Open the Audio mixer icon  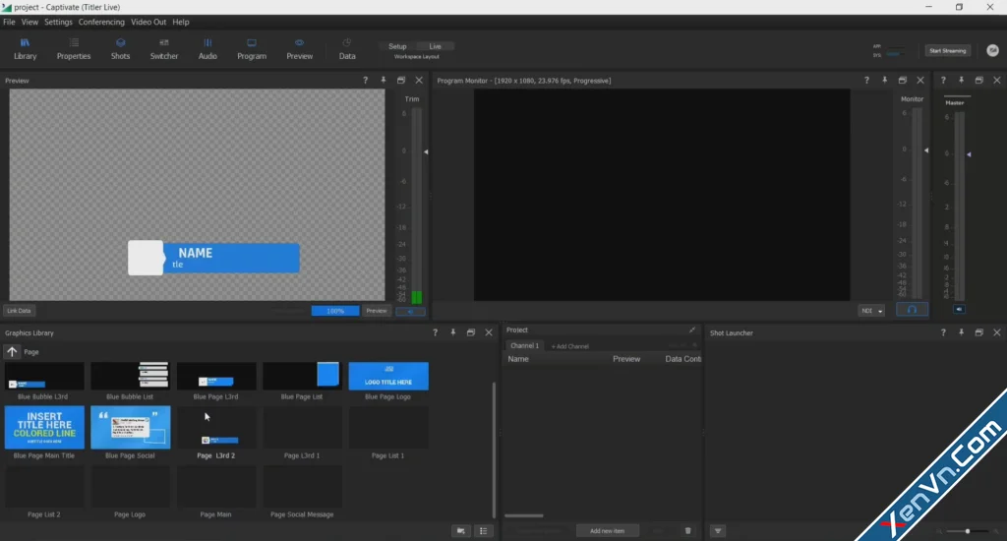(x=207, y=49)
